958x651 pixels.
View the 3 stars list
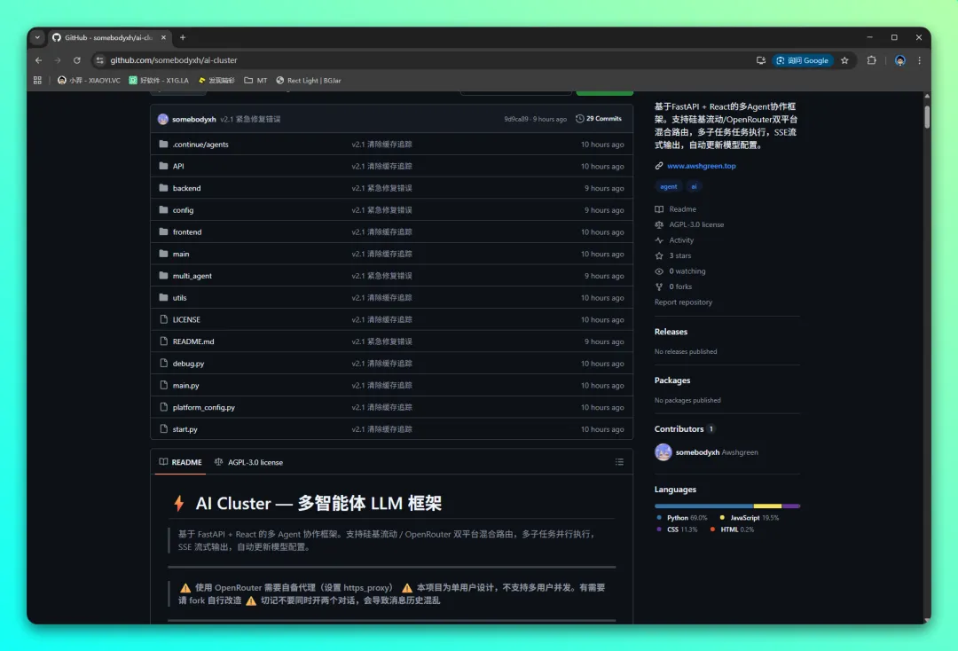click(672, 256)
